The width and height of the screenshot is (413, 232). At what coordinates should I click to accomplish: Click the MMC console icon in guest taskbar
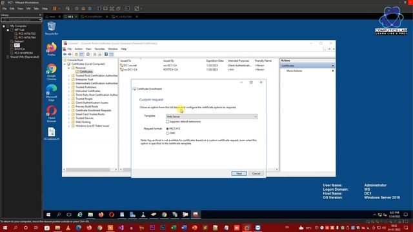coord(196,215)
